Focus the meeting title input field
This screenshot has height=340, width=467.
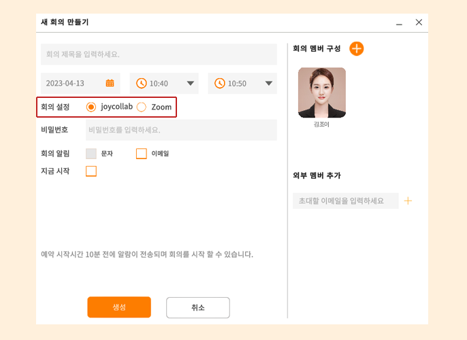(159, 54)
